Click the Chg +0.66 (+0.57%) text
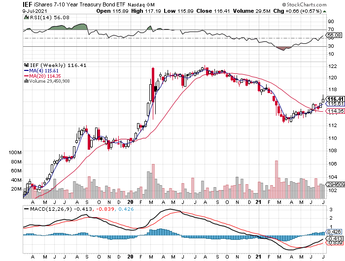 (298, 11)
